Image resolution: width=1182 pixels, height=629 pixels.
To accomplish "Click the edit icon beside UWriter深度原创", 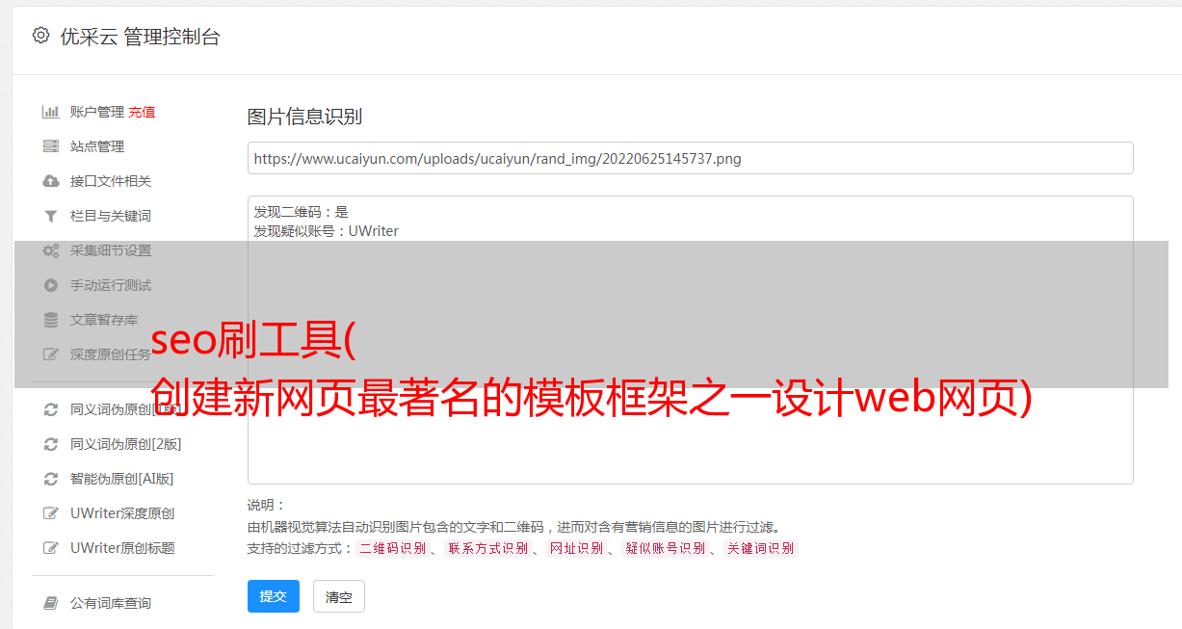I will click(x=51, y=513).
